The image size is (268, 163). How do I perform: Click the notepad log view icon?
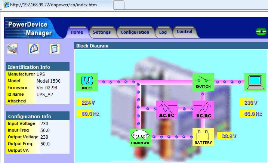[x=55, y=49]
